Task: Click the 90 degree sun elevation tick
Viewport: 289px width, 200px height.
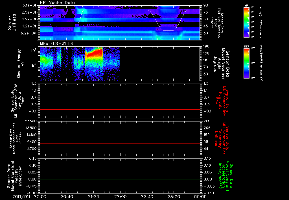Action: pos(206,5)
